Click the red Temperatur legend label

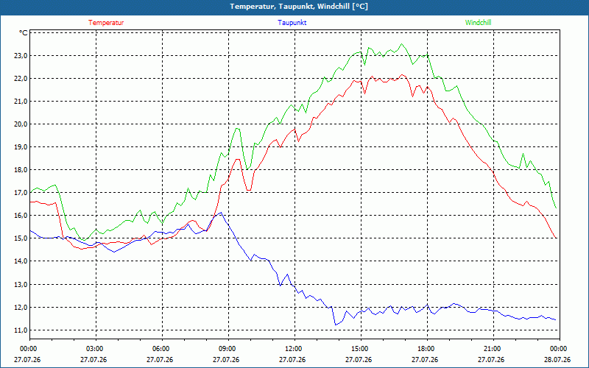(106, 23)
